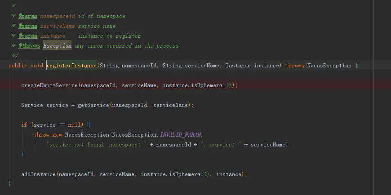Screen dimensions: 391x195
Task: Click the createEmptyService method call
Action: pos(49,85)
